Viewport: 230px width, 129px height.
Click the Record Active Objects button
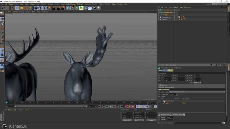coord(126,106)
